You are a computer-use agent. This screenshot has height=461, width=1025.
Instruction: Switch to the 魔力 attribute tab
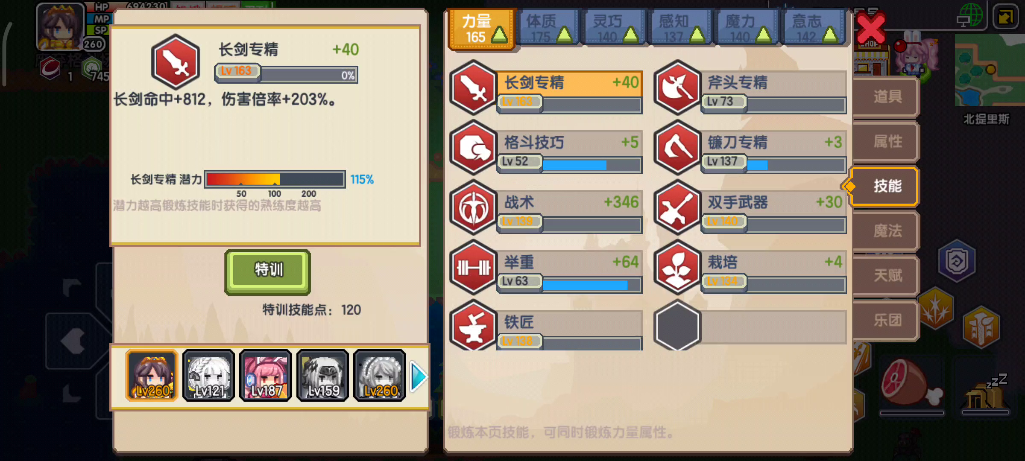[747, 28]
